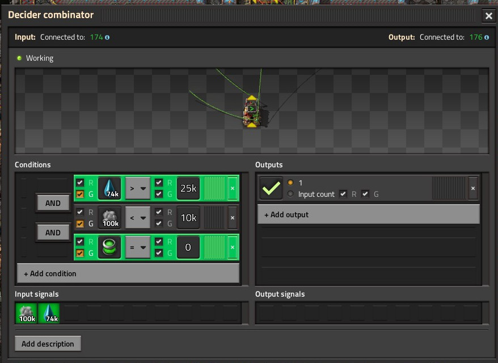Click the info icon next to Output 176
Viewport: 498px width, 363px height.
tap(486, 37)
